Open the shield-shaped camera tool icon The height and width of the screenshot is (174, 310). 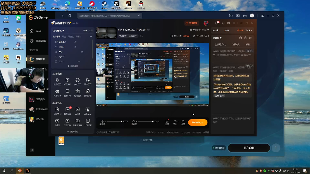click(67, 80)
